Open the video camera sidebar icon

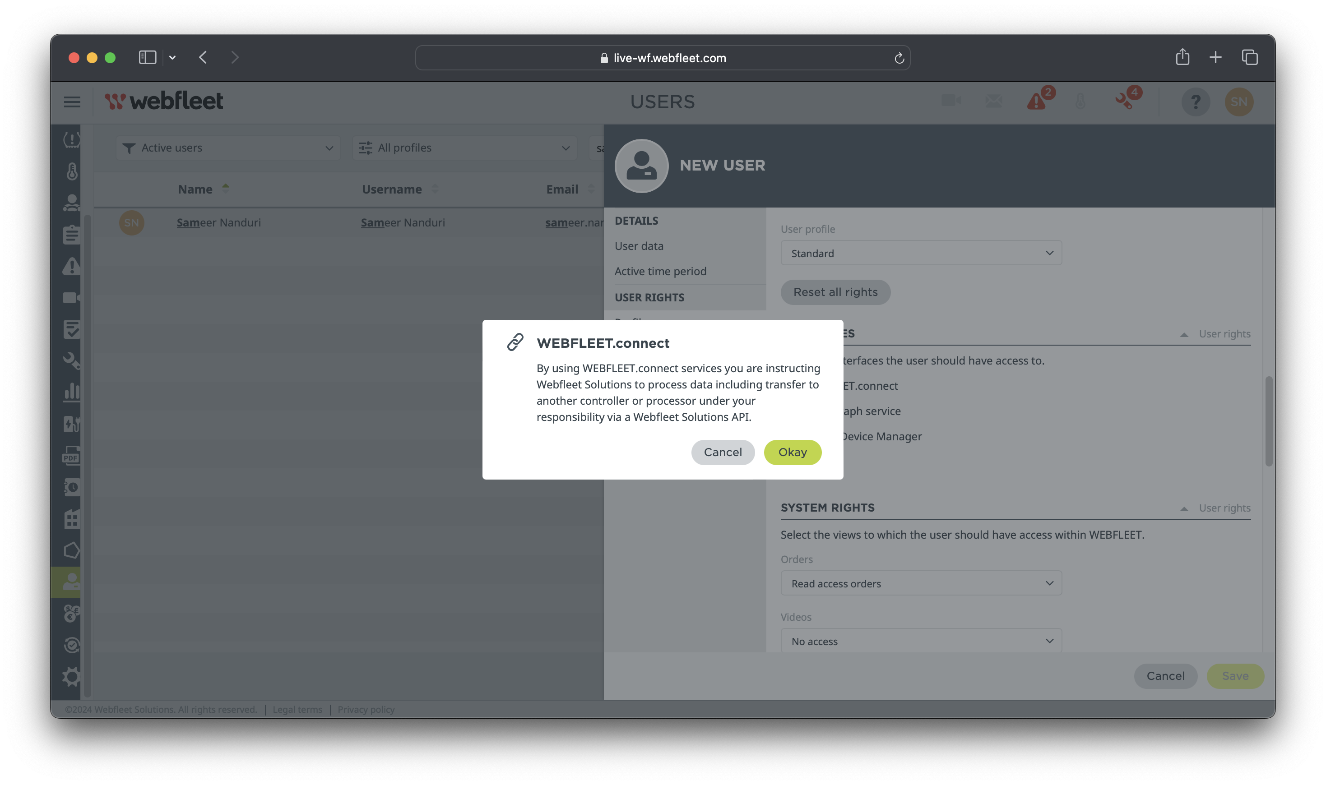tap(72, 298)
